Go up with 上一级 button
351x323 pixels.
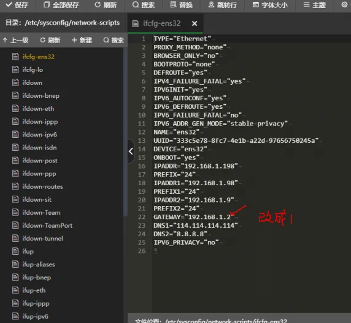(x=16, y=40)
